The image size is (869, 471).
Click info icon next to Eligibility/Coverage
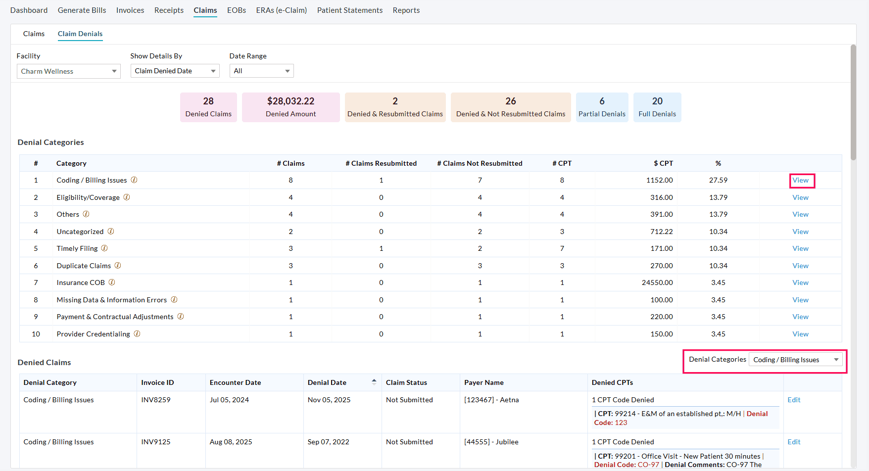tap(127, 197)
